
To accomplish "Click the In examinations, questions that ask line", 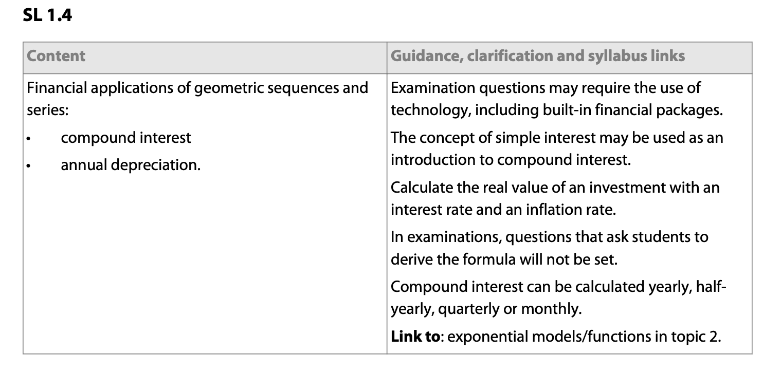I will pos(549,237).
